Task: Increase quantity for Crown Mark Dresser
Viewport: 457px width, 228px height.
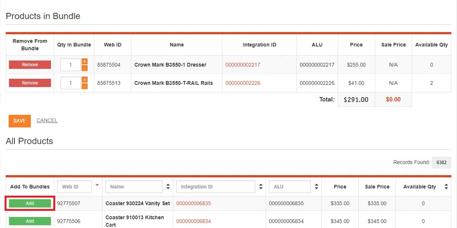Action: coord(85,61)
